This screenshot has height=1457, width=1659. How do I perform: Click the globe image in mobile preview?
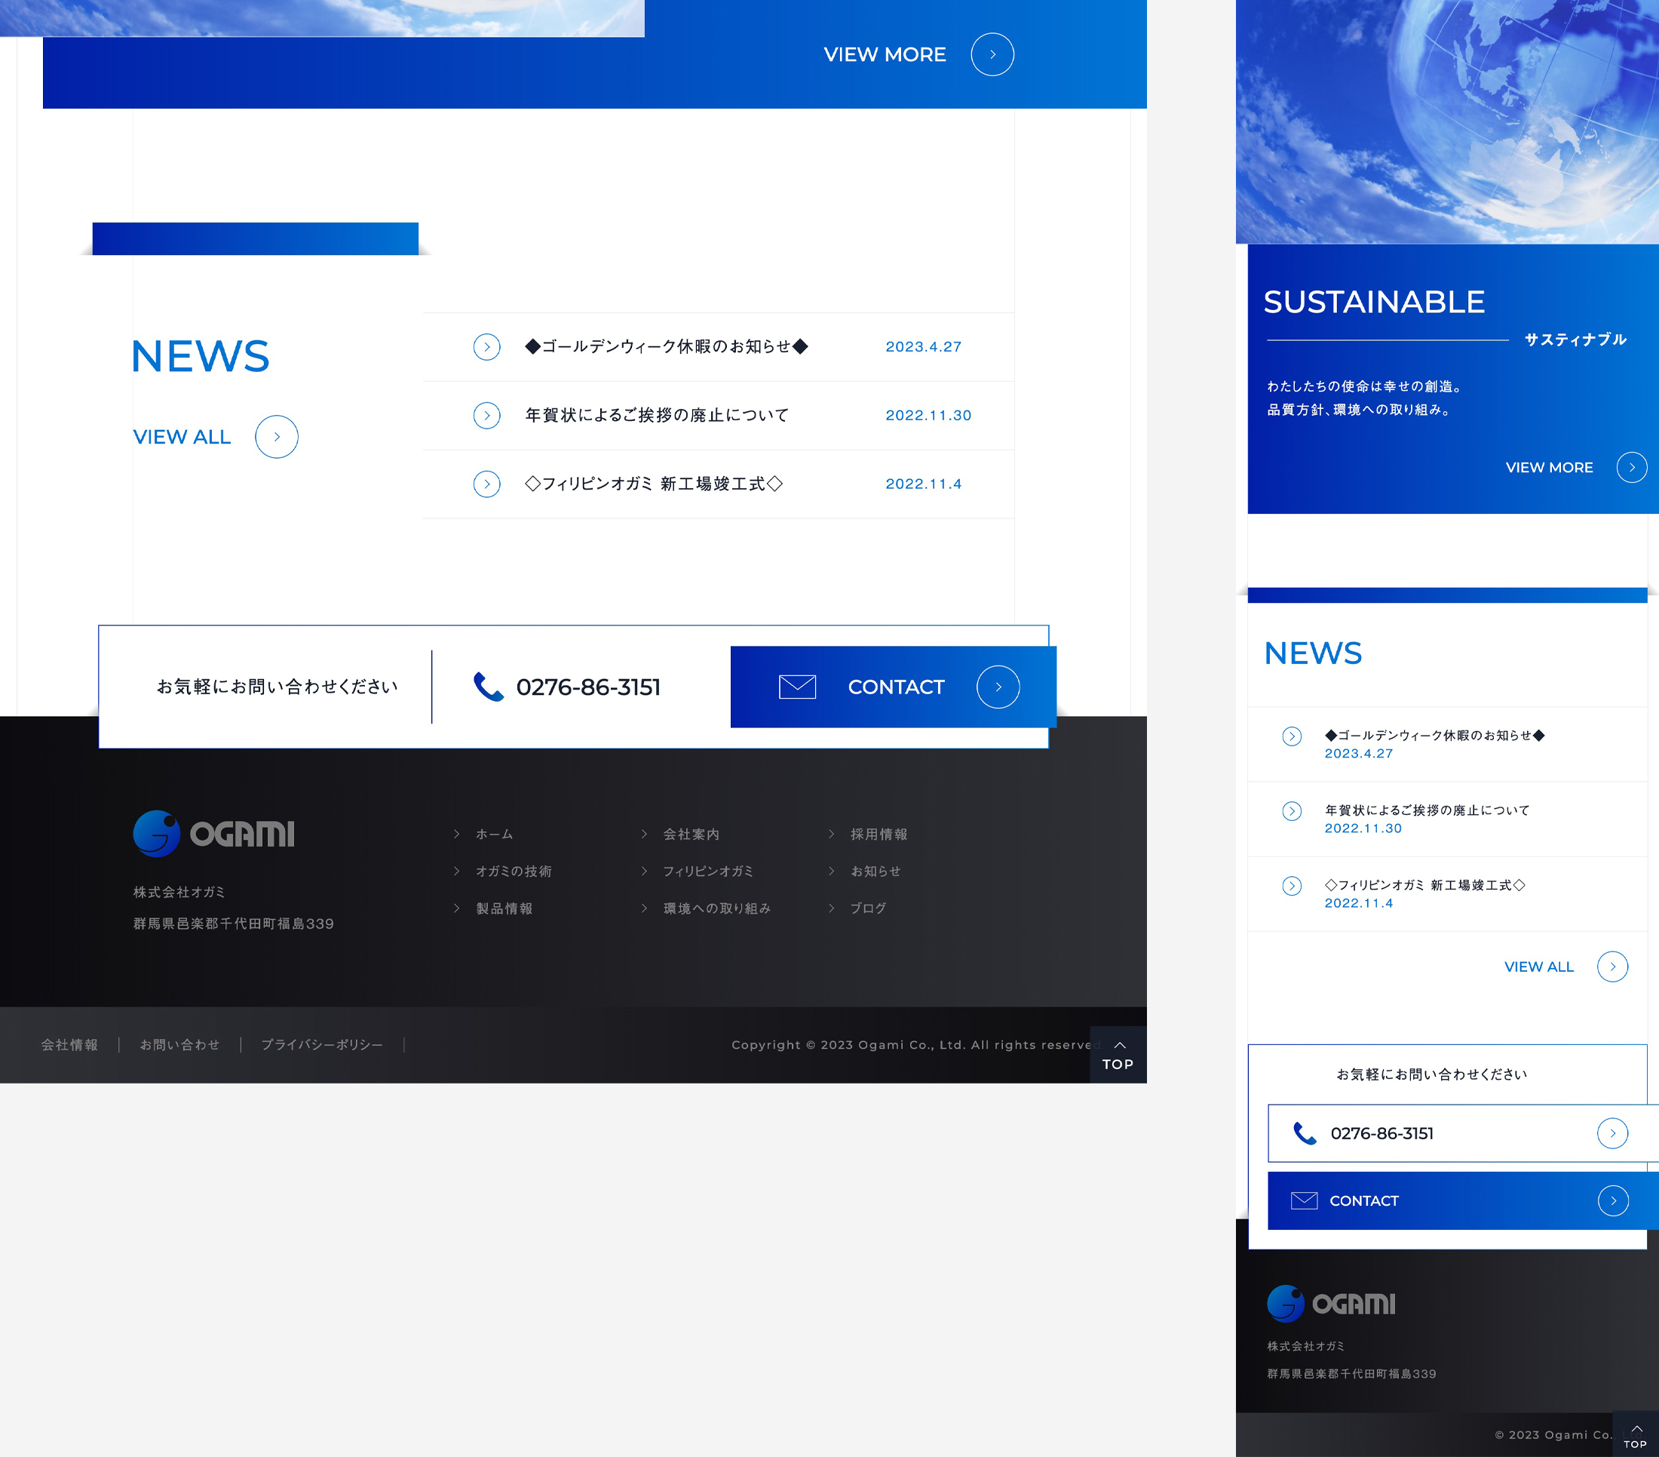(x=1461, y=121)
